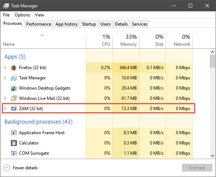Select the Windows Desktop Gadgets icon
Image resolution: width=216 pixels, height=177 pixels.
click(x=14, y=88)
